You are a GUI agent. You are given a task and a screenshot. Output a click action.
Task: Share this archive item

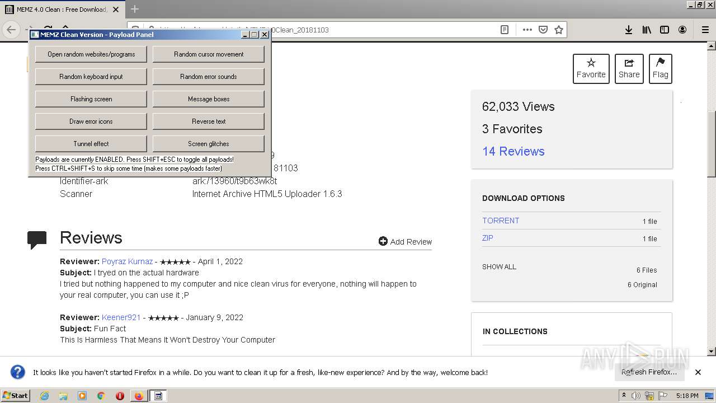point(629,69)
